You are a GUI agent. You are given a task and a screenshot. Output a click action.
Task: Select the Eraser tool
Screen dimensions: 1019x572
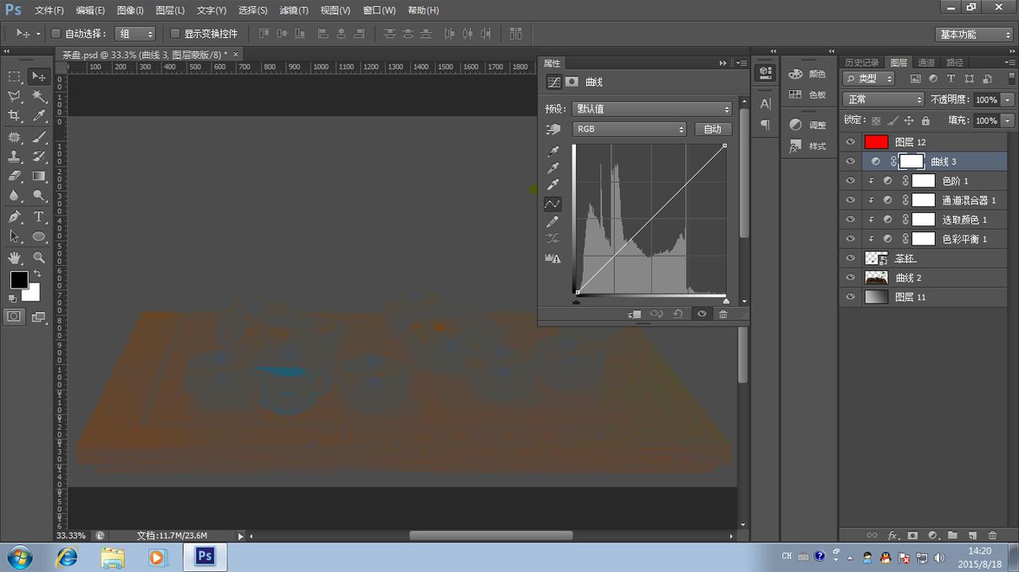[14, 176]
